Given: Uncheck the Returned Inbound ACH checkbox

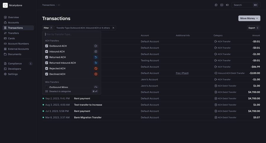Looking at the screenshot, I should tap(47, 63).
